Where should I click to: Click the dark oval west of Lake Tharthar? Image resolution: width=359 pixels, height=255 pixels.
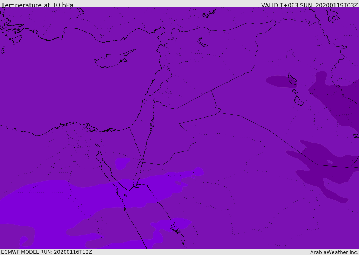click(x=281, y=82)
